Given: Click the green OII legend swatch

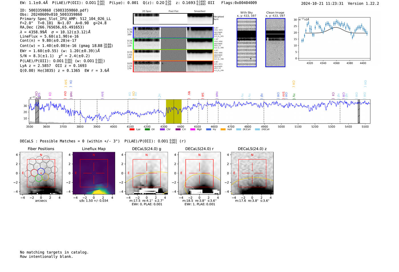Looking at the screenshot, I should click(147, 129).
